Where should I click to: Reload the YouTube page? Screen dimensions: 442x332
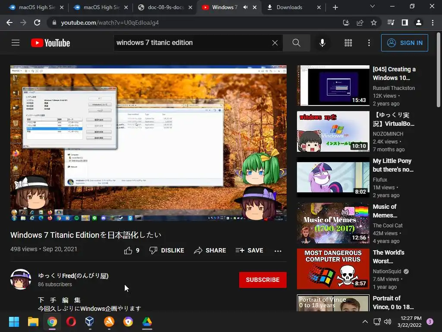pyautogui.click(x=37, y=22)
